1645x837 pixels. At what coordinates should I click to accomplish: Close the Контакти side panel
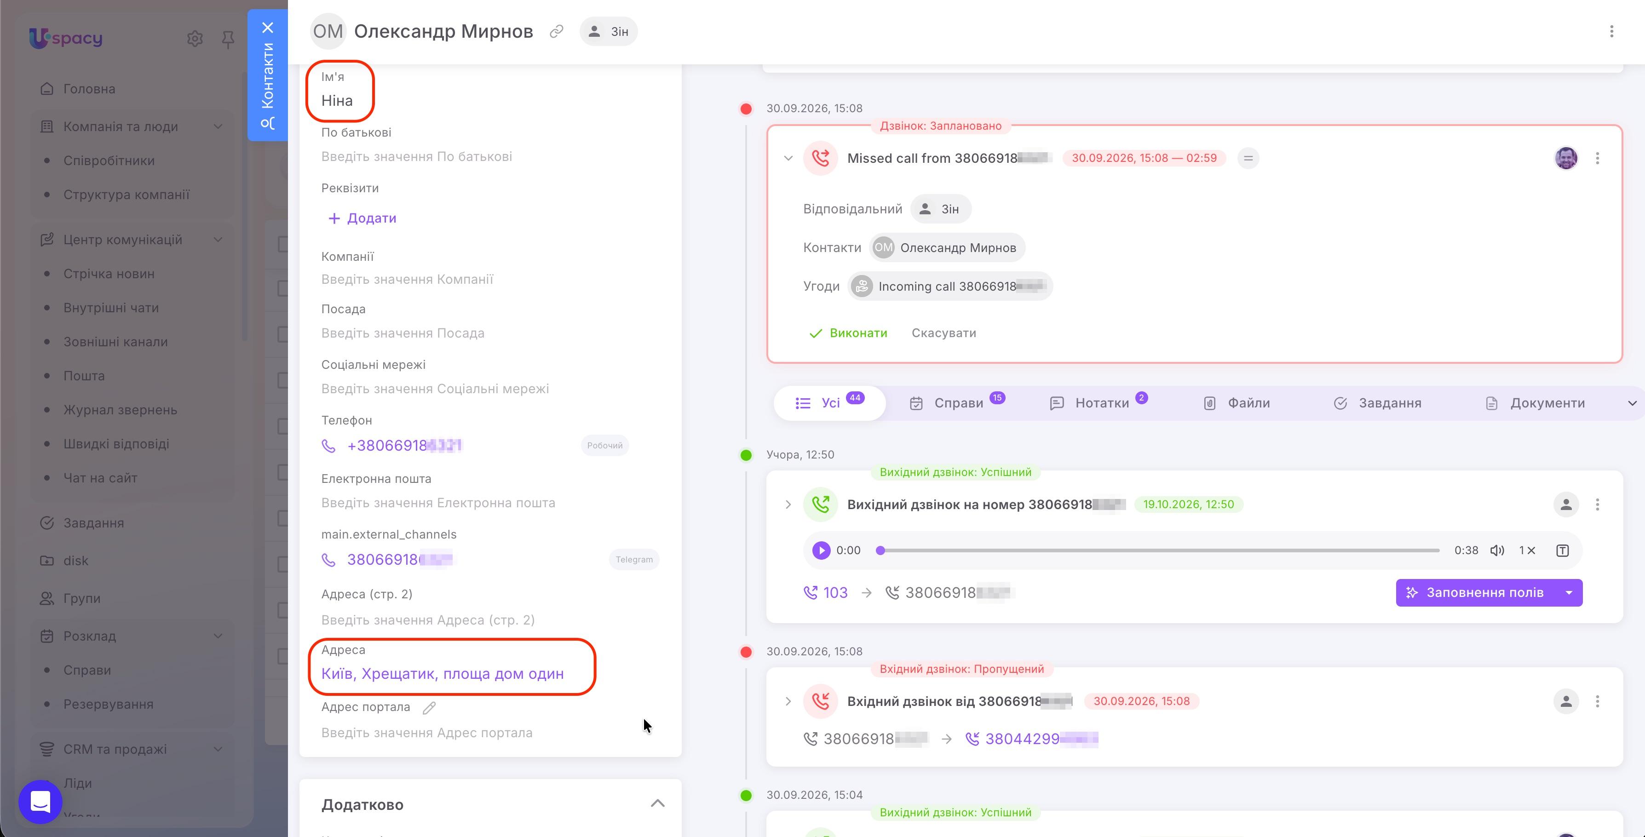(268, 28)
